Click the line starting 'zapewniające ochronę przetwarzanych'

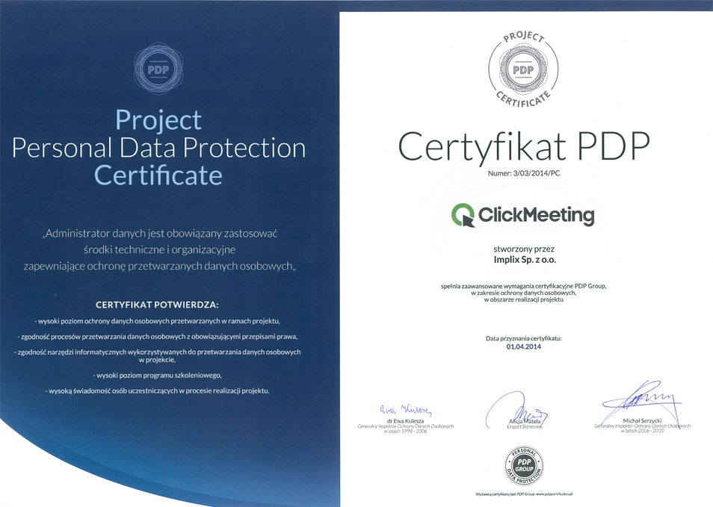(160, 267)
